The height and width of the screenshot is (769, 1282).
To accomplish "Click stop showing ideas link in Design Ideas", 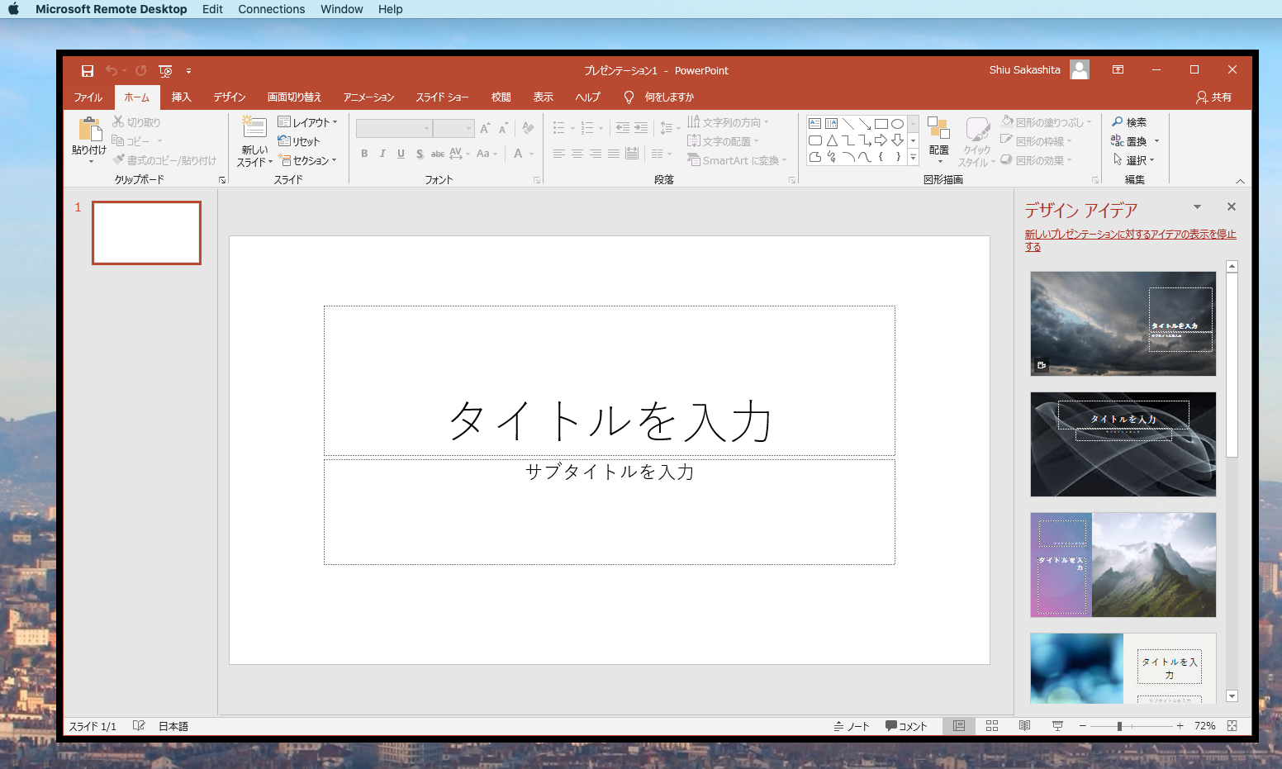I will pyautogui.click(x=1131, y=240).
